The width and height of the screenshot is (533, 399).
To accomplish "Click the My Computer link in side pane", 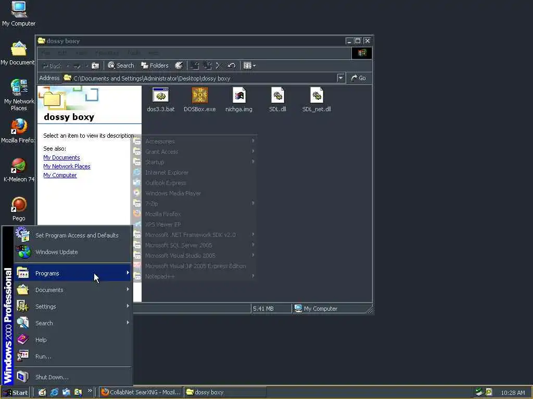I will [60, 175].
